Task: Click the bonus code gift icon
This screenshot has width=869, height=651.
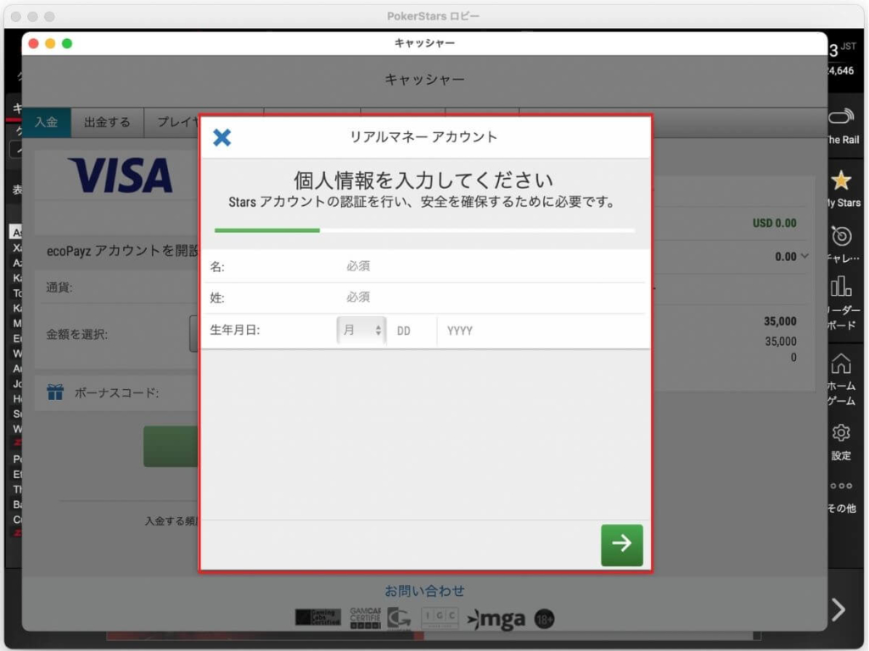Action: click(x=55, y=392)
